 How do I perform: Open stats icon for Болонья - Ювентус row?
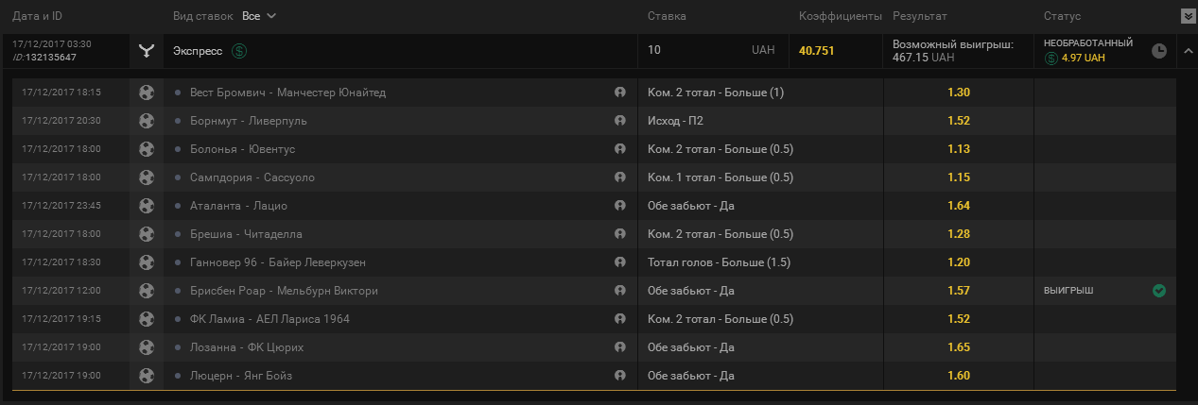(620, 149)
